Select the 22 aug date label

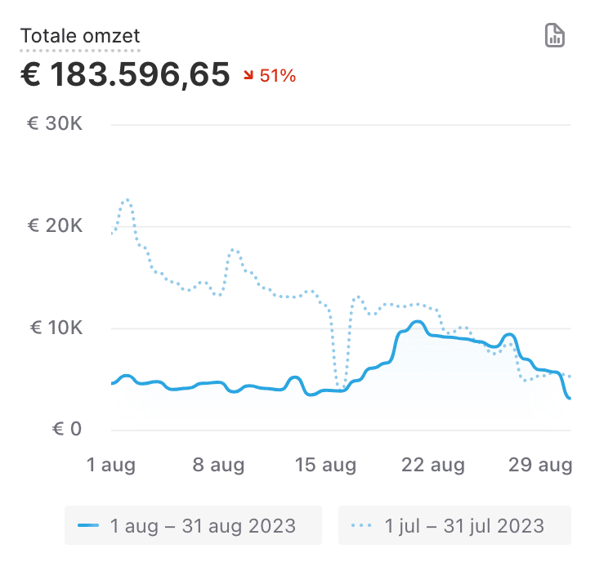(x=433, y=466)
